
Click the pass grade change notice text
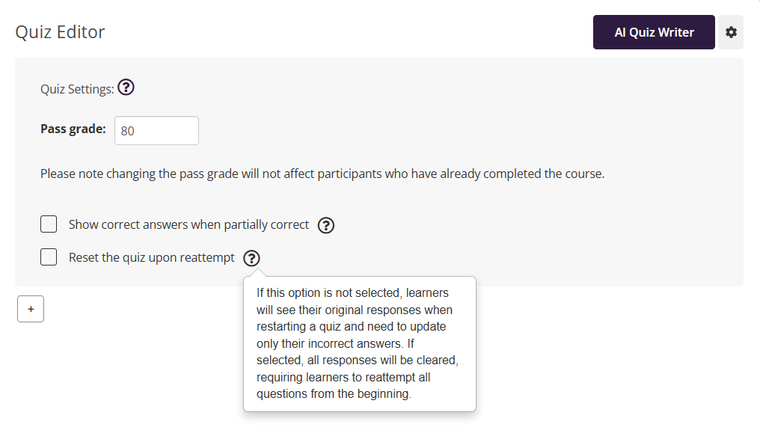(322, 174)
